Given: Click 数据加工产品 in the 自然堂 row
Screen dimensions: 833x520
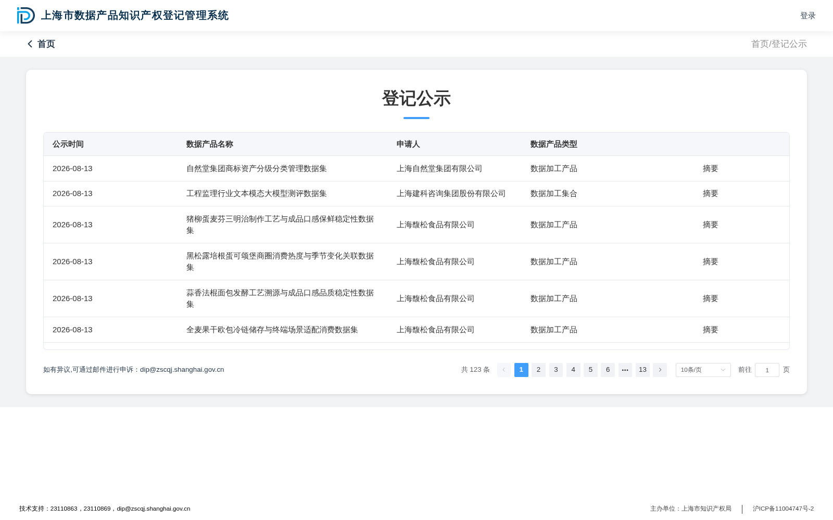Looking at the screenshot, I should pyautogui.click(x=554, y=168).
